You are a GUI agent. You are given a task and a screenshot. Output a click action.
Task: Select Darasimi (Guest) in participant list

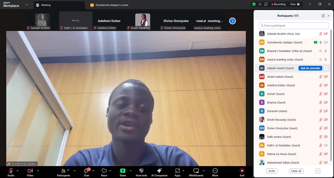[x=293, y=111]
